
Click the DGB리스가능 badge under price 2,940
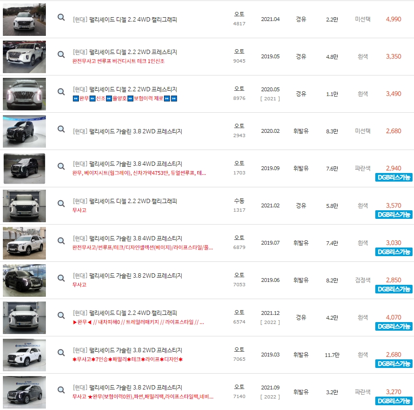pos(393,177)
